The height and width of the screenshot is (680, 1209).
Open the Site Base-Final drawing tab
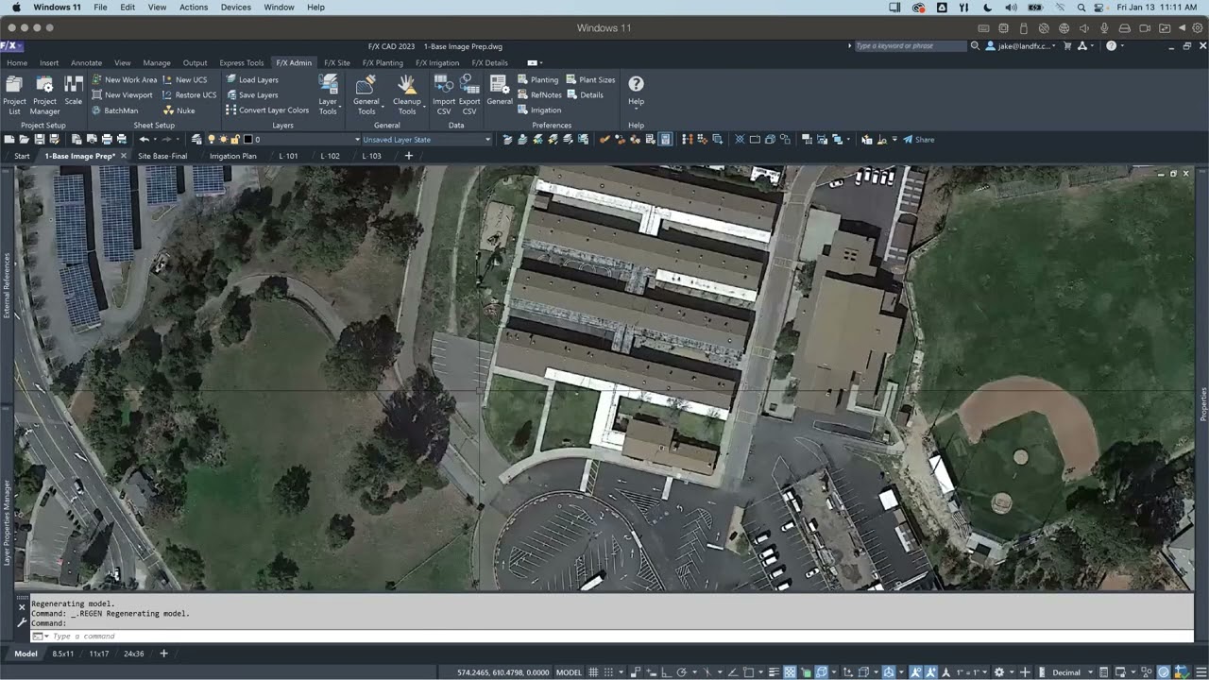click(x=162, y=156)
